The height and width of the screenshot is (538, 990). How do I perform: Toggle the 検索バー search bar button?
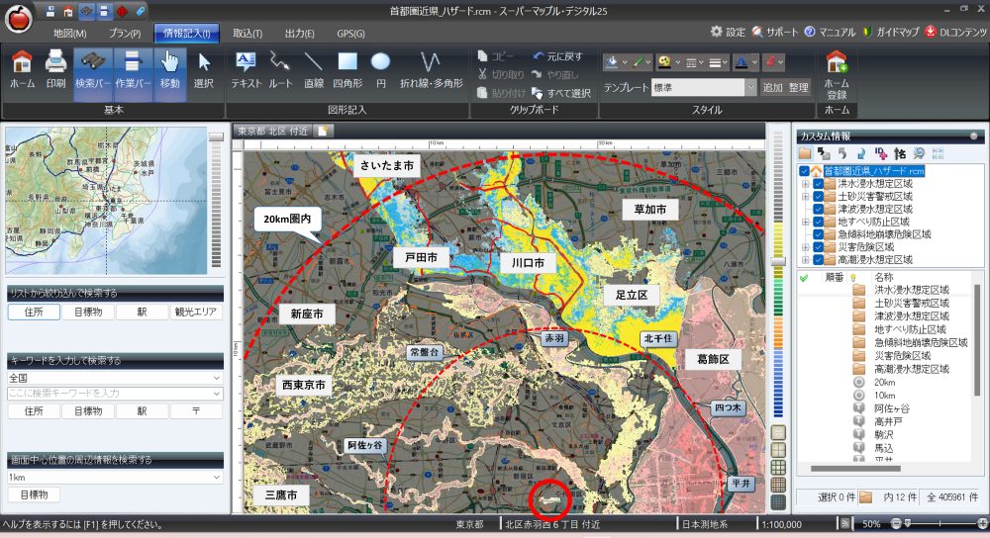92,70
